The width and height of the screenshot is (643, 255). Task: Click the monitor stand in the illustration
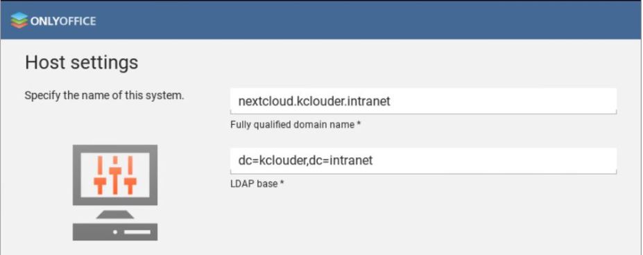click(x=115, y=214)
